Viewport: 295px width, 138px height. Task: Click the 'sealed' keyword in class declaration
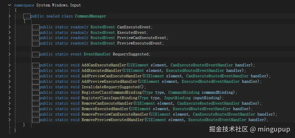point(53,16)
